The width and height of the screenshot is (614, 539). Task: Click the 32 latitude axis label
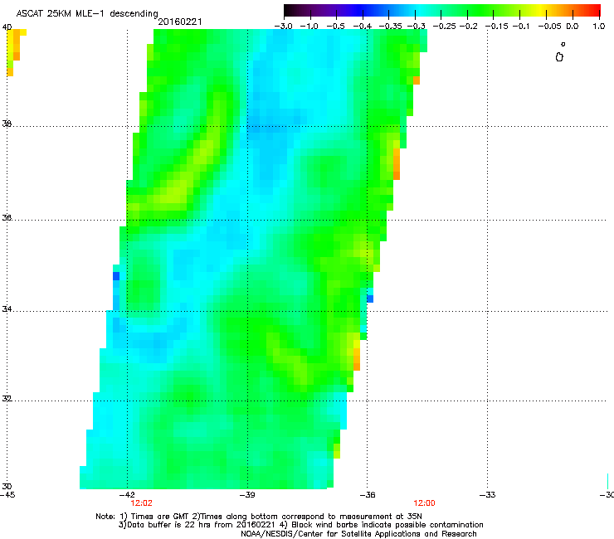[x=7, y=399]
